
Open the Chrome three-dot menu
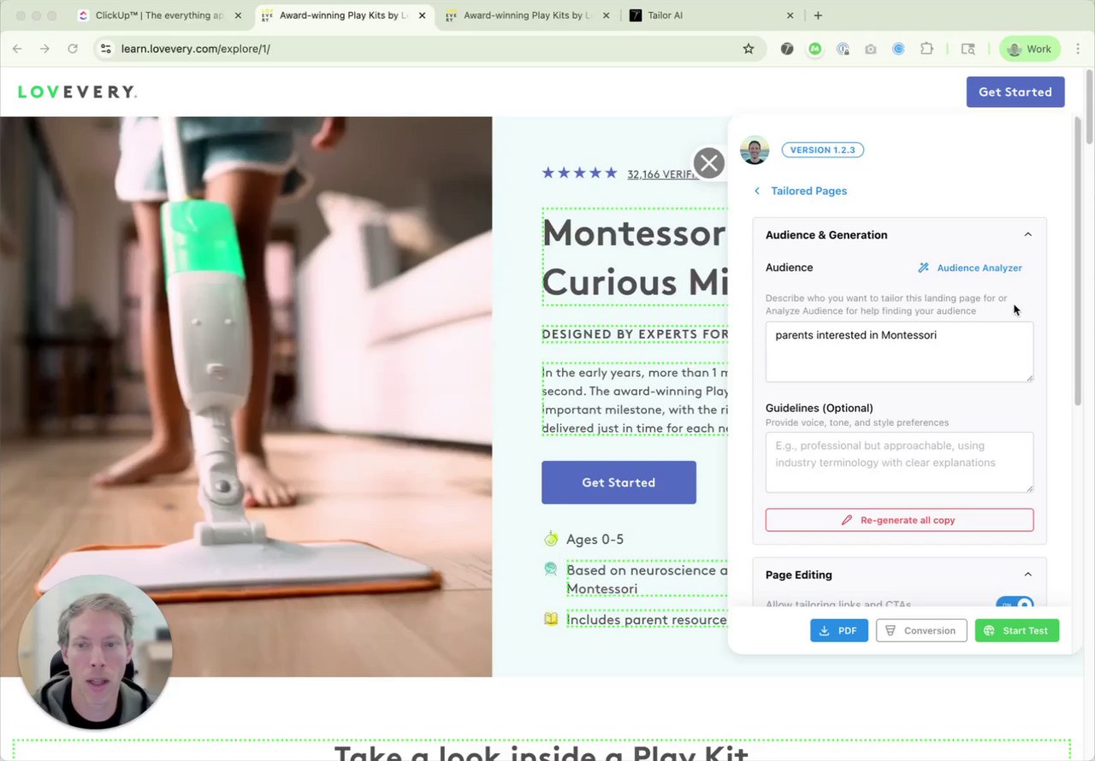pos(1080,49)
